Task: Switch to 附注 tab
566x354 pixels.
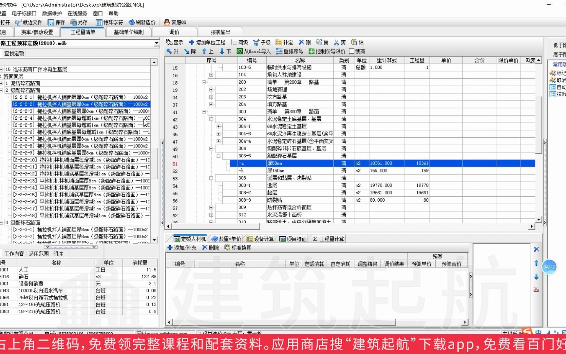Action: tap(58, 254)
